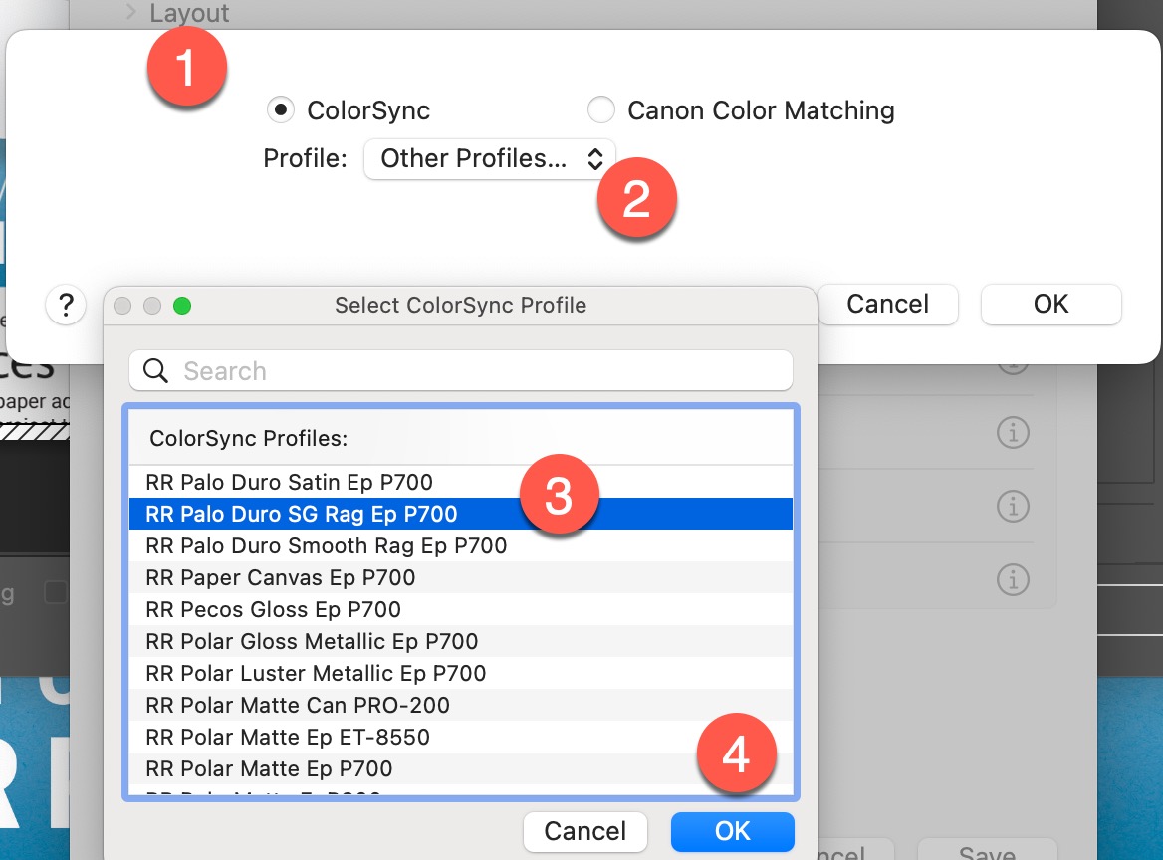
Task: Pick RR Paper Canvas Ep P700
Action: [280, 578]
